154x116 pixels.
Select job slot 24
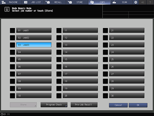click(x=127, y=52)
